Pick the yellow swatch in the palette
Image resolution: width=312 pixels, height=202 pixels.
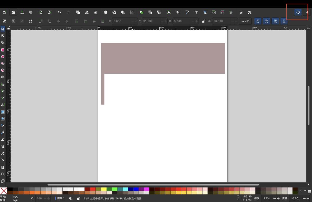(x=104, y=189)
